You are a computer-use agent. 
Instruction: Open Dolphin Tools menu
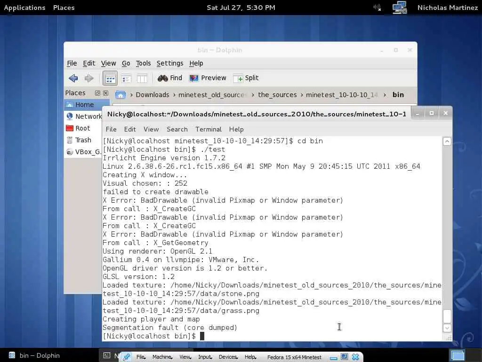pos(143,63)
